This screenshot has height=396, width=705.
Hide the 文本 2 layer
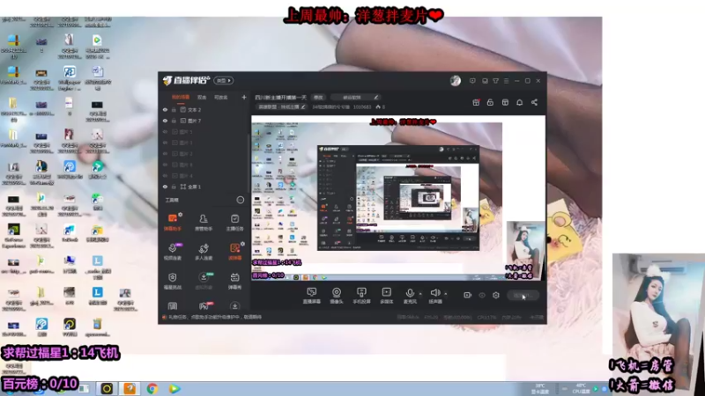pos(165,109)
